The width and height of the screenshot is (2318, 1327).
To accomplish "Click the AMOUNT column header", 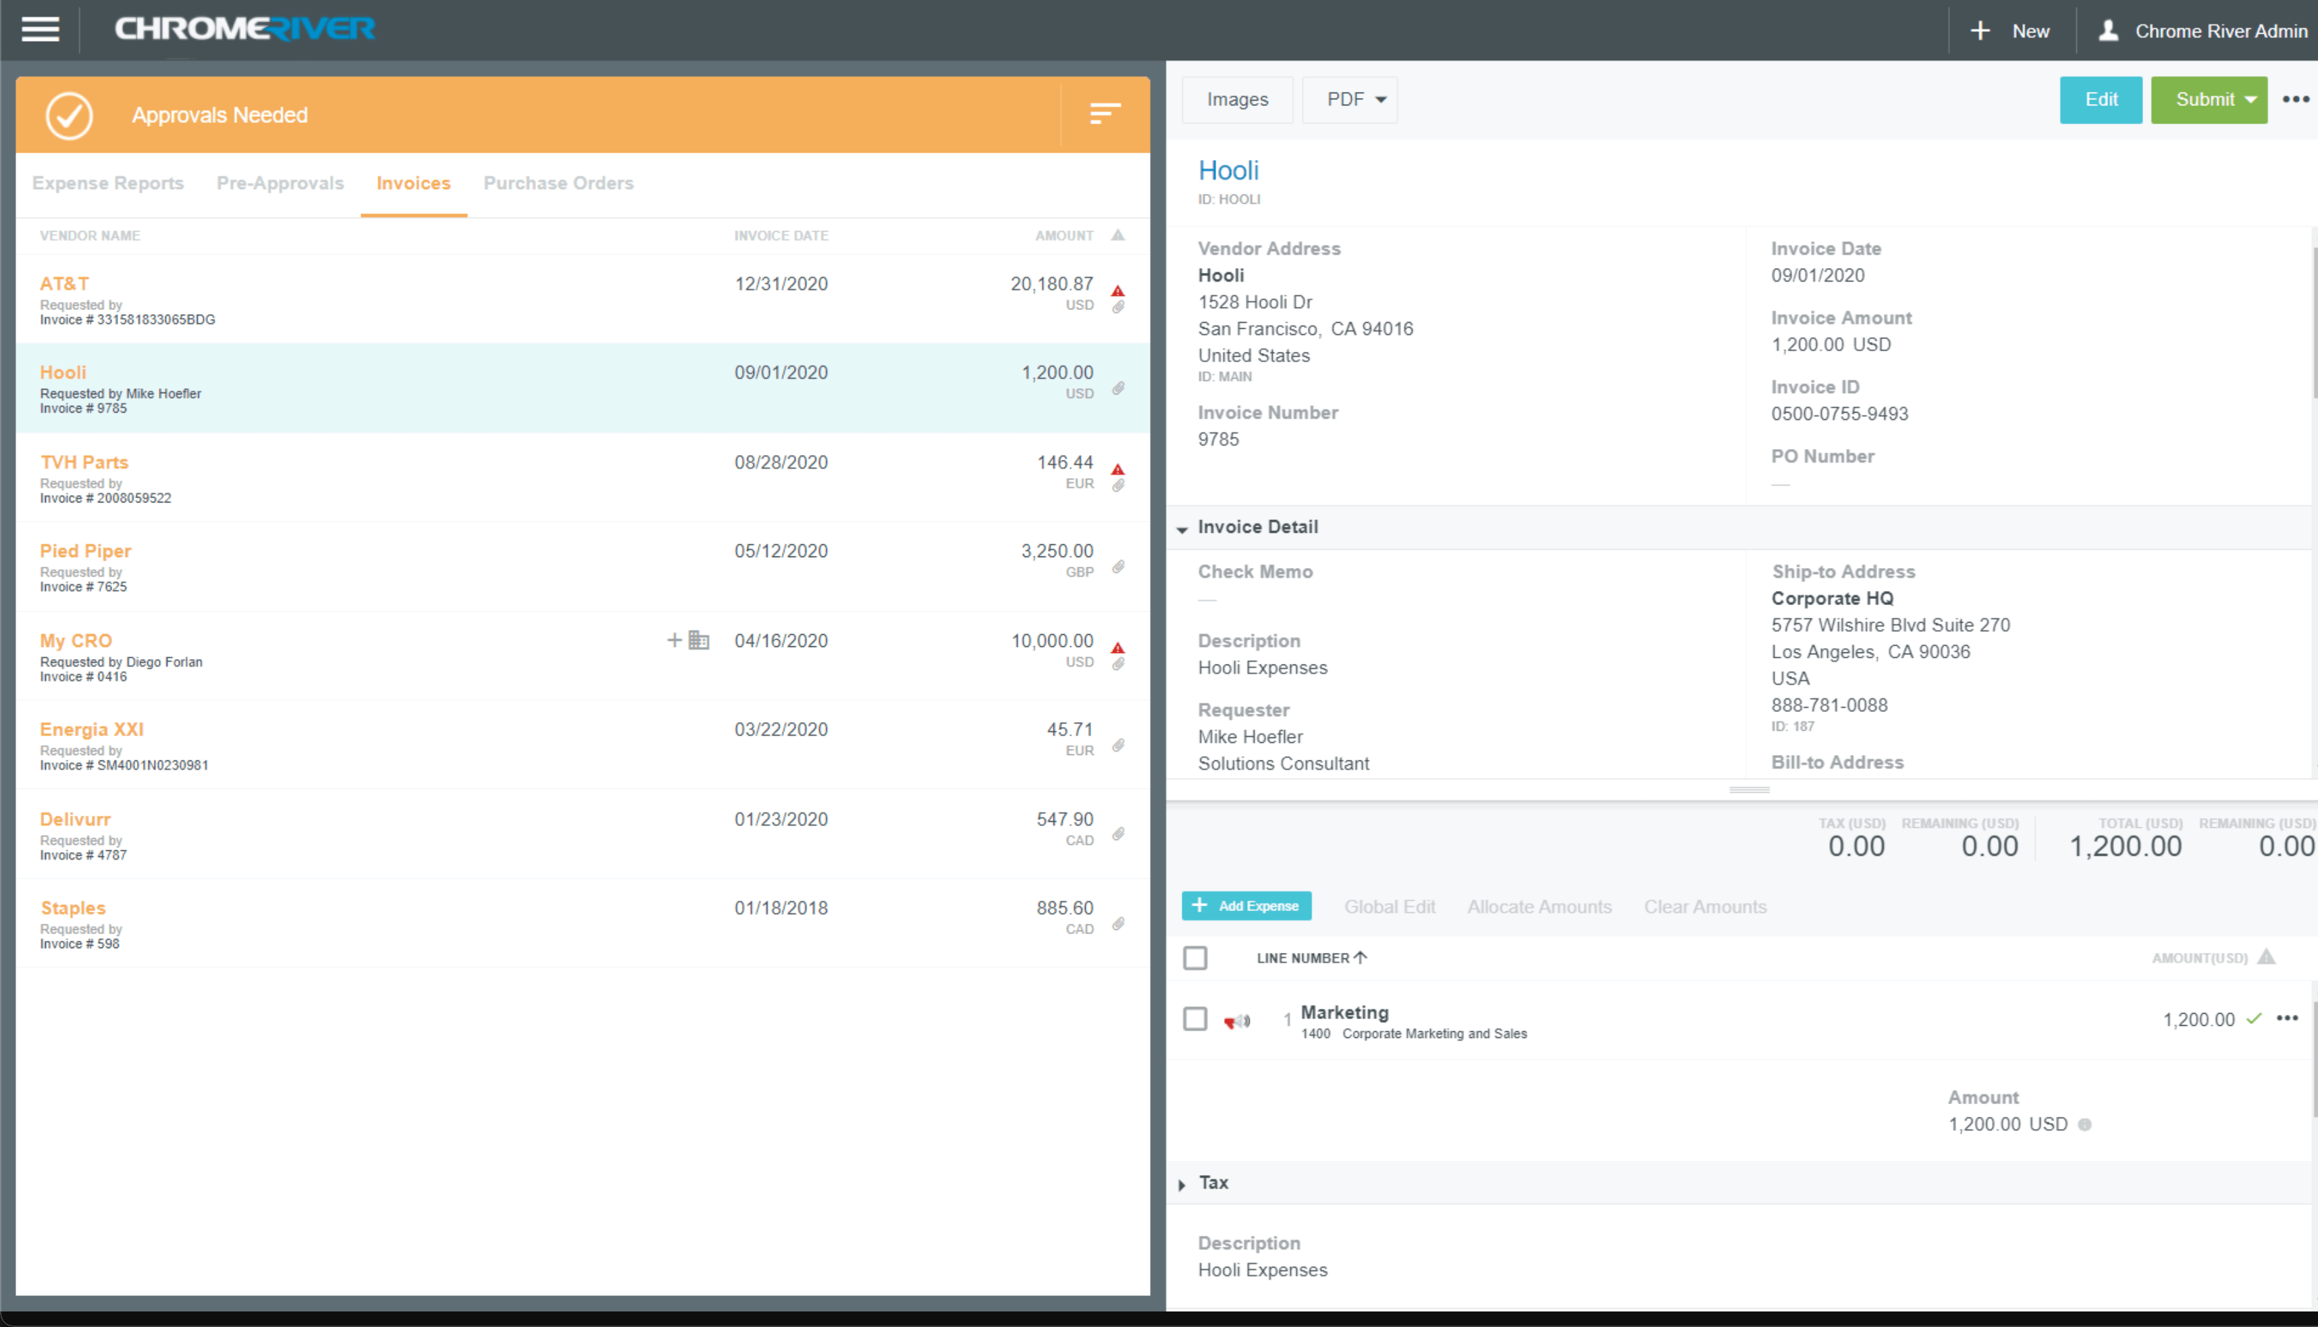I will pos(1063,235).
